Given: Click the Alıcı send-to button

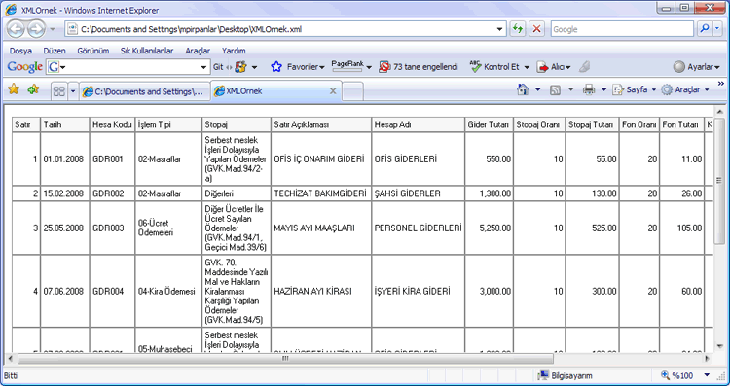Looking at the screenshot, I should pos(554,67).
